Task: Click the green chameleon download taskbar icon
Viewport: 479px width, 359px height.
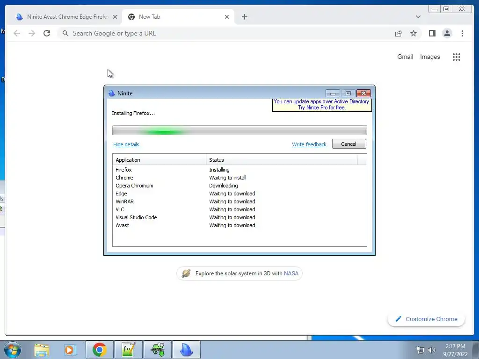Action: pyautogui.click(x=158, y=350)
